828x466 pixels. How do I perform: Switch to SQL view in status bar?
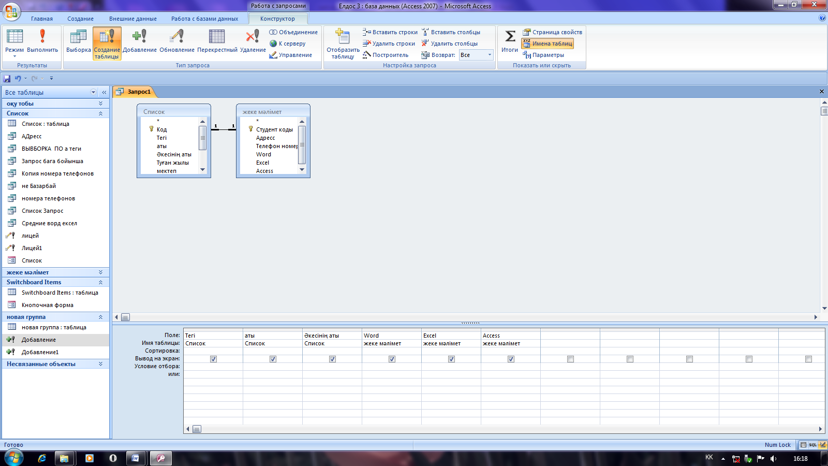[x=813, y=445]
